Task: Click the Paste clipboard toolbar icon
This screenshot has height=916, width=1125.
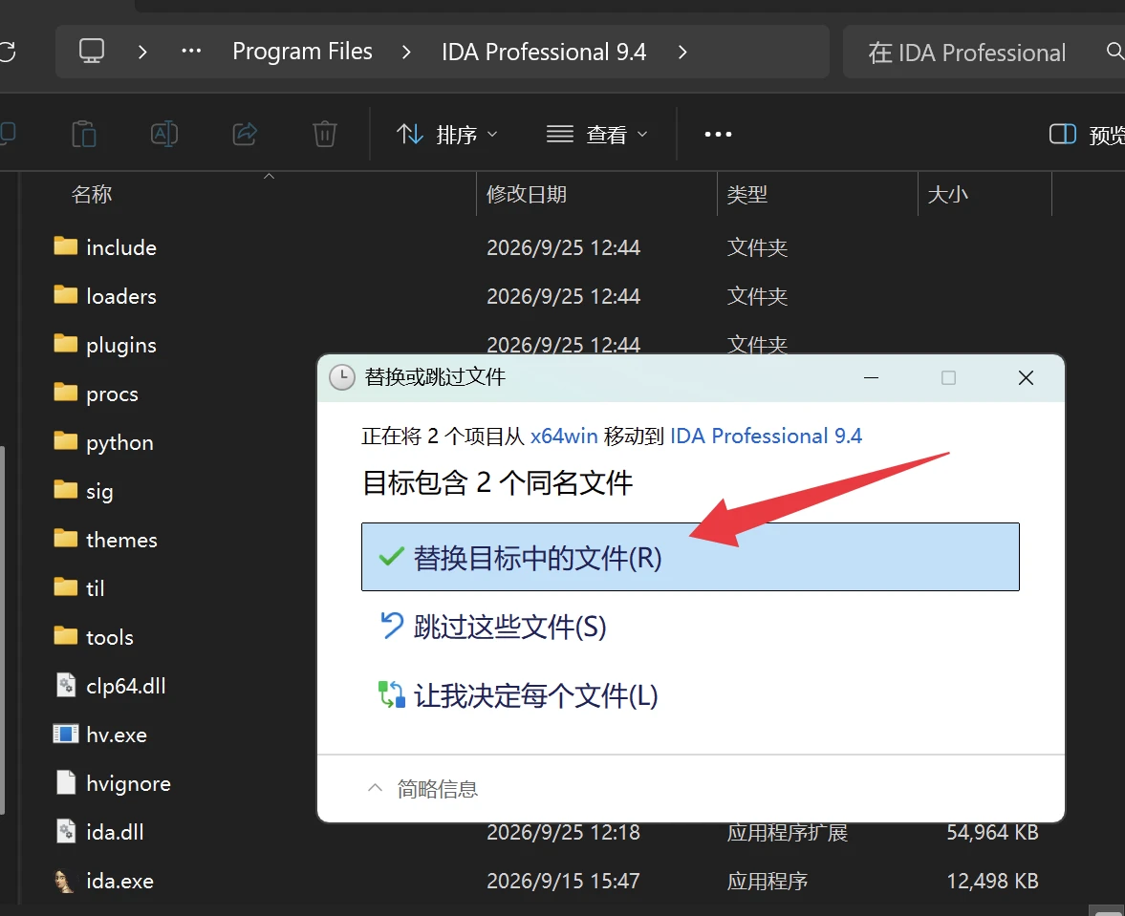Action: (x=84, y=134)
